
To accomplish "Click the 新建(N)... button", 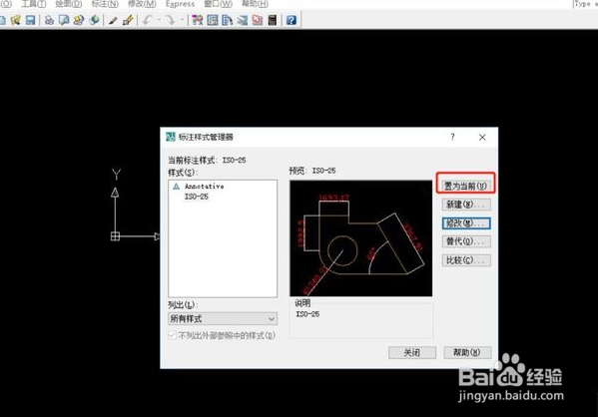I will (x=466, y=205).
